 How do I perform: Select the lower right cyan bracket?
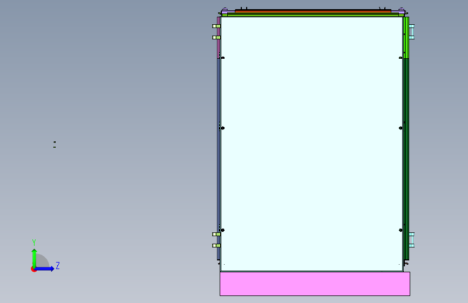411,240
